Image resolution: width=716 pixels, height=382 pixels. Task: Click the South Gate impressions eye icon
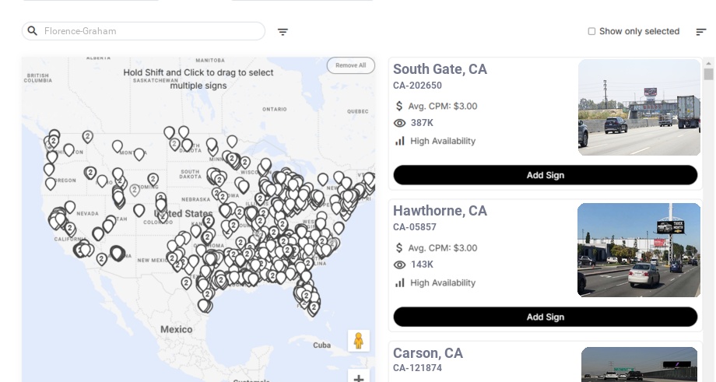(x=400, y=123)
